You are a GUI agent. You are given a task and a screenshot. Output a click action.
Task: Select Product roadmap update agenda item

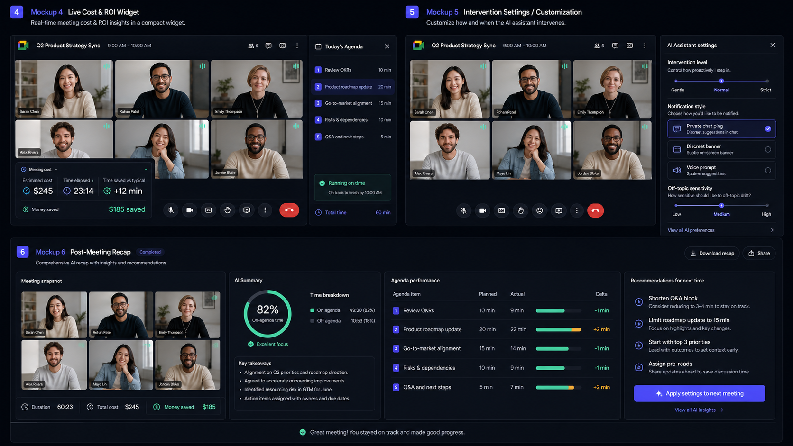(353, 87)
